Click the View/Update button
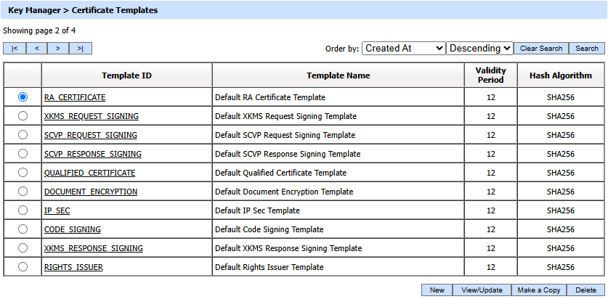 coord(482,290)
